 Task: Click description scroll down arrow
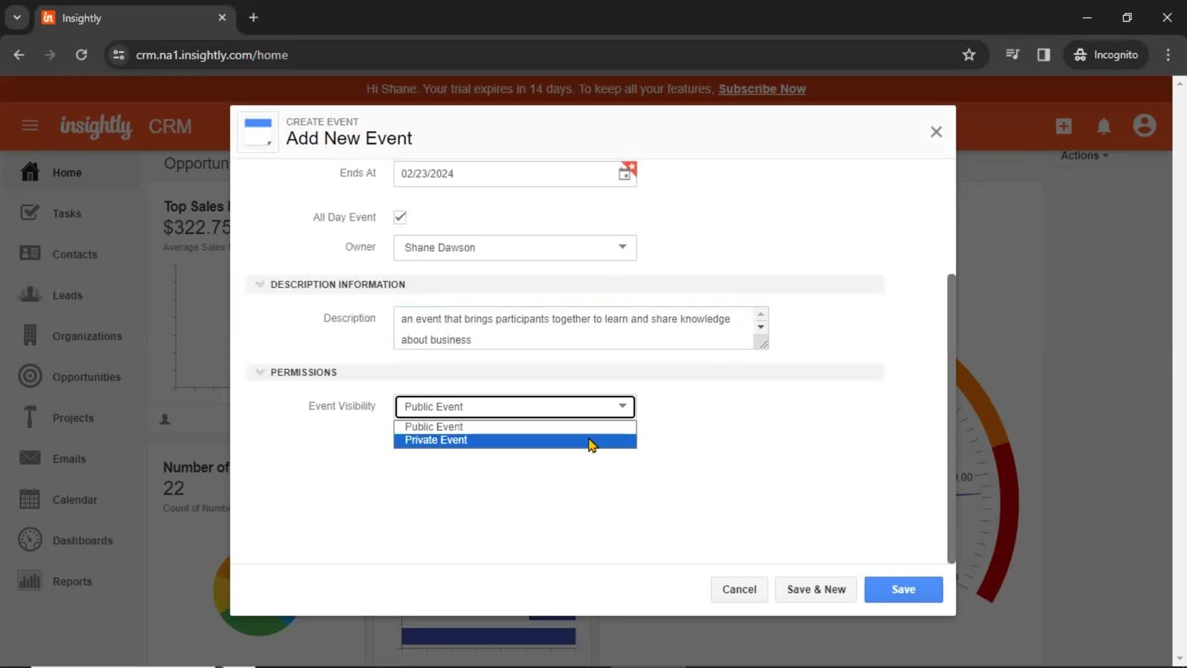760,327
